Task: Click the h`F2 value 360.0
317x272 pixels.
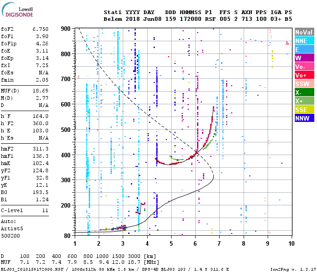Action: pos(40,123)
